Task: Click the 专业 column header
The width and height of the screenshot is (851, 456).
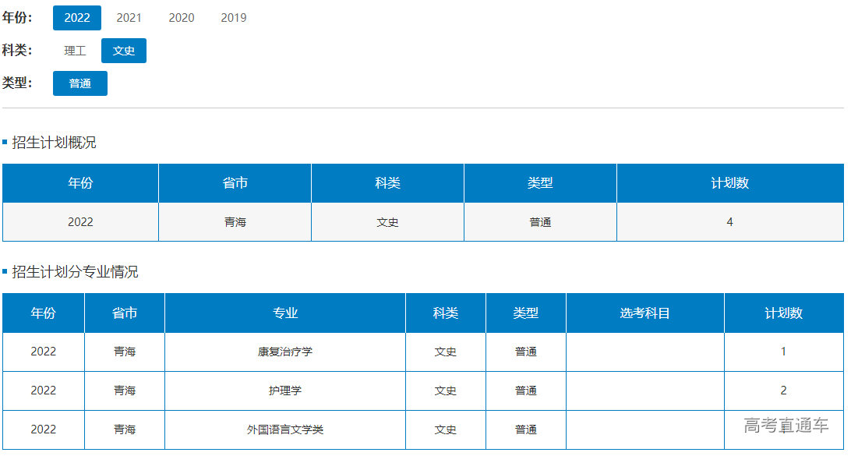Action: pyautogui.click(x=285, y=313)
